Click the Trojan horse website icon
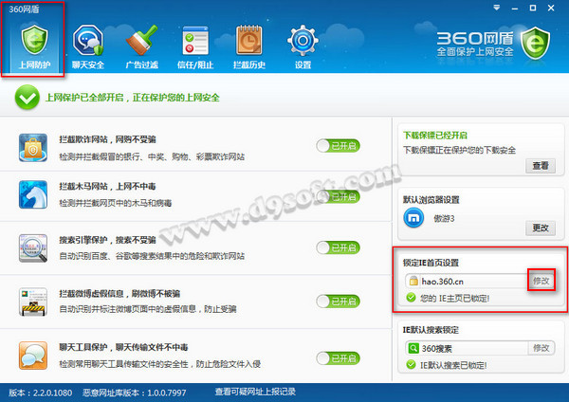 point(33,194)
